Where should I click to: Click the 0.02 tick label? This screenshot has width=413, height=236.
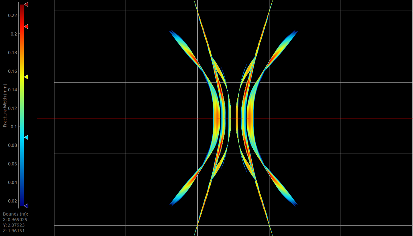pyautogui.click(x=13, y=201)
